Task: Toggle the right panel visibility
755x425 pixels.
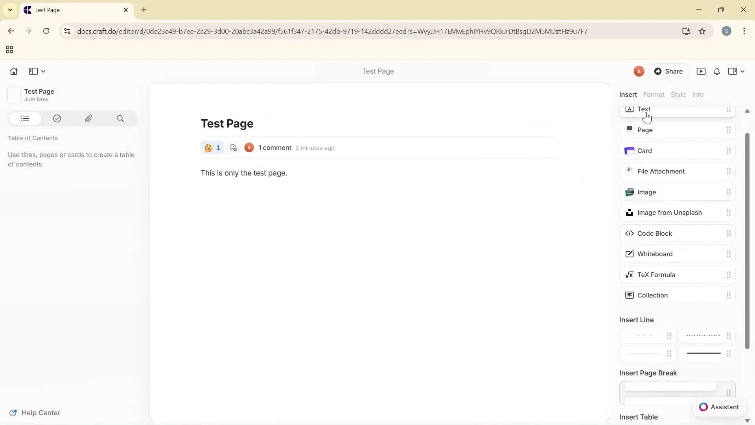Action: click(x=732, y=71)
